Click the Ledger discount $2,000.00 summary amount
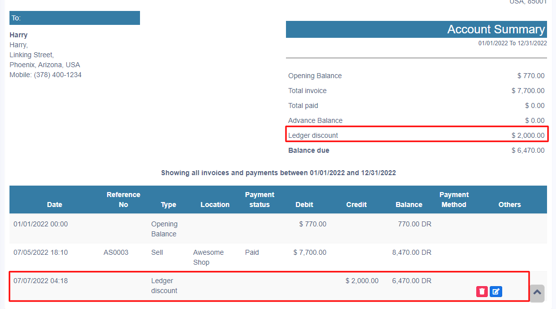 click(x=528, y=135)
